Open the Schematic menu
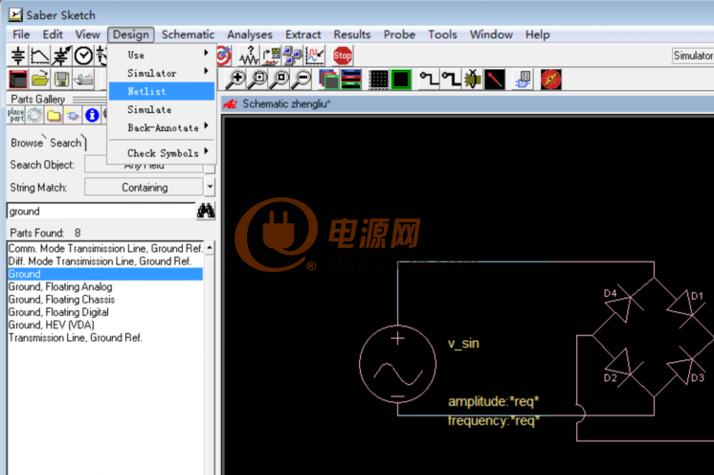 tap(188, 34)
